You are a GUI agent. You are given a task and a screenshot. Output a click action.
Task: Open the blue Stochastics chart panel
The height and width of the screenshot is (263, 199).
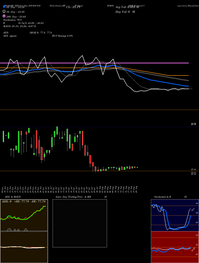(175, 215)
